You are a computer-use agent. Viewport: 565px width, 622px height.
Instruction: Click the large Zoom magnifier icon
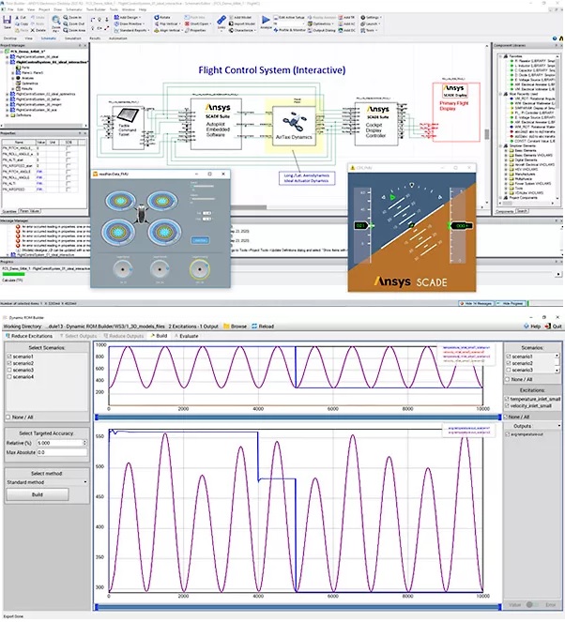point(56,20)
